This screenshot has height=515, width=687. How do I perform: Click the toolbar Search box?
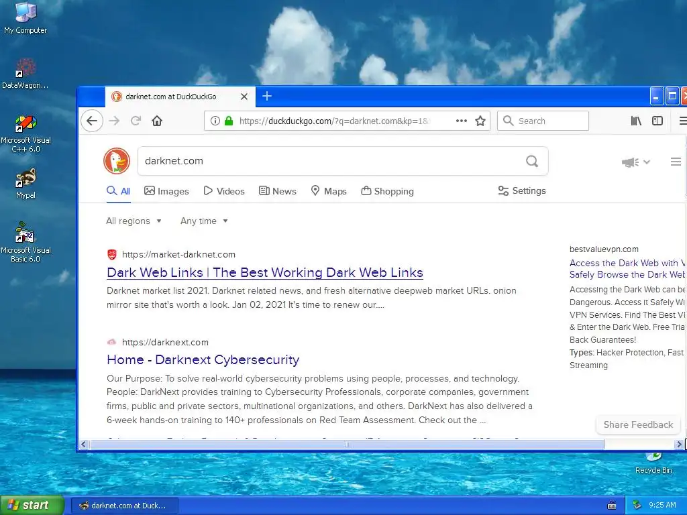click(x=543, y=121)
